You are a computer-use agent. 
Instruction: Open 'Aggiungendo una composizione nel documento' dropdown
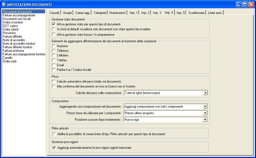tap(205, 107)
